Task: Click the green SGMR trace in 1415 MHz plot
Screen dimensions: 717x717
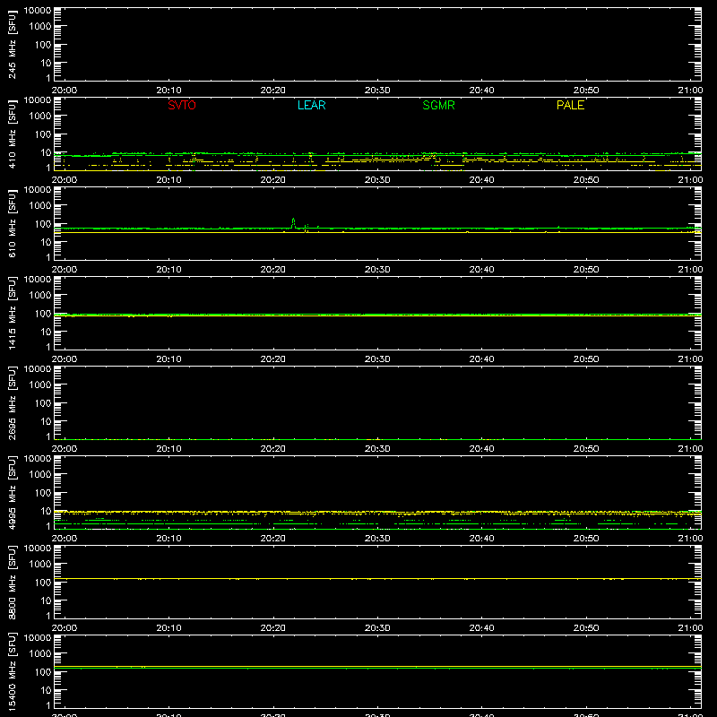Action: click(377, 315)
